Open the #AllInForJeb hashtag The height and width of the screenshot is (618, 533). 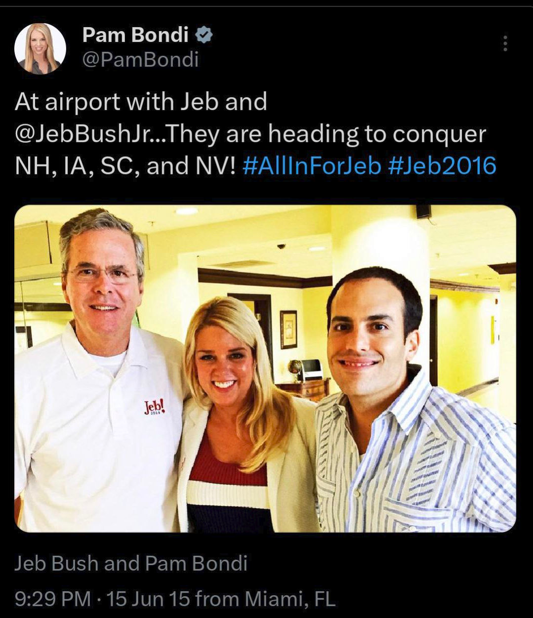click(312, 166)
